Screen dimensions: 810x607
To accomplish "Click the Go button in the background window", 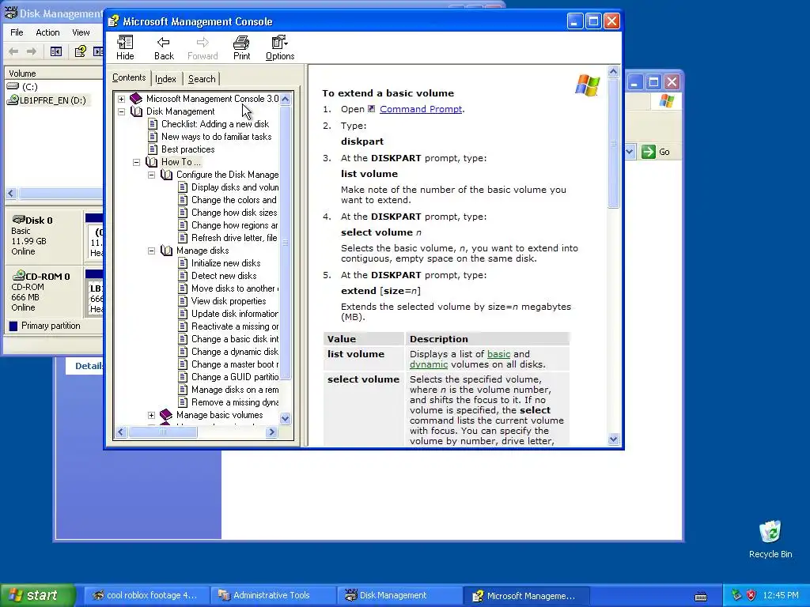I will tap(656, 152).
